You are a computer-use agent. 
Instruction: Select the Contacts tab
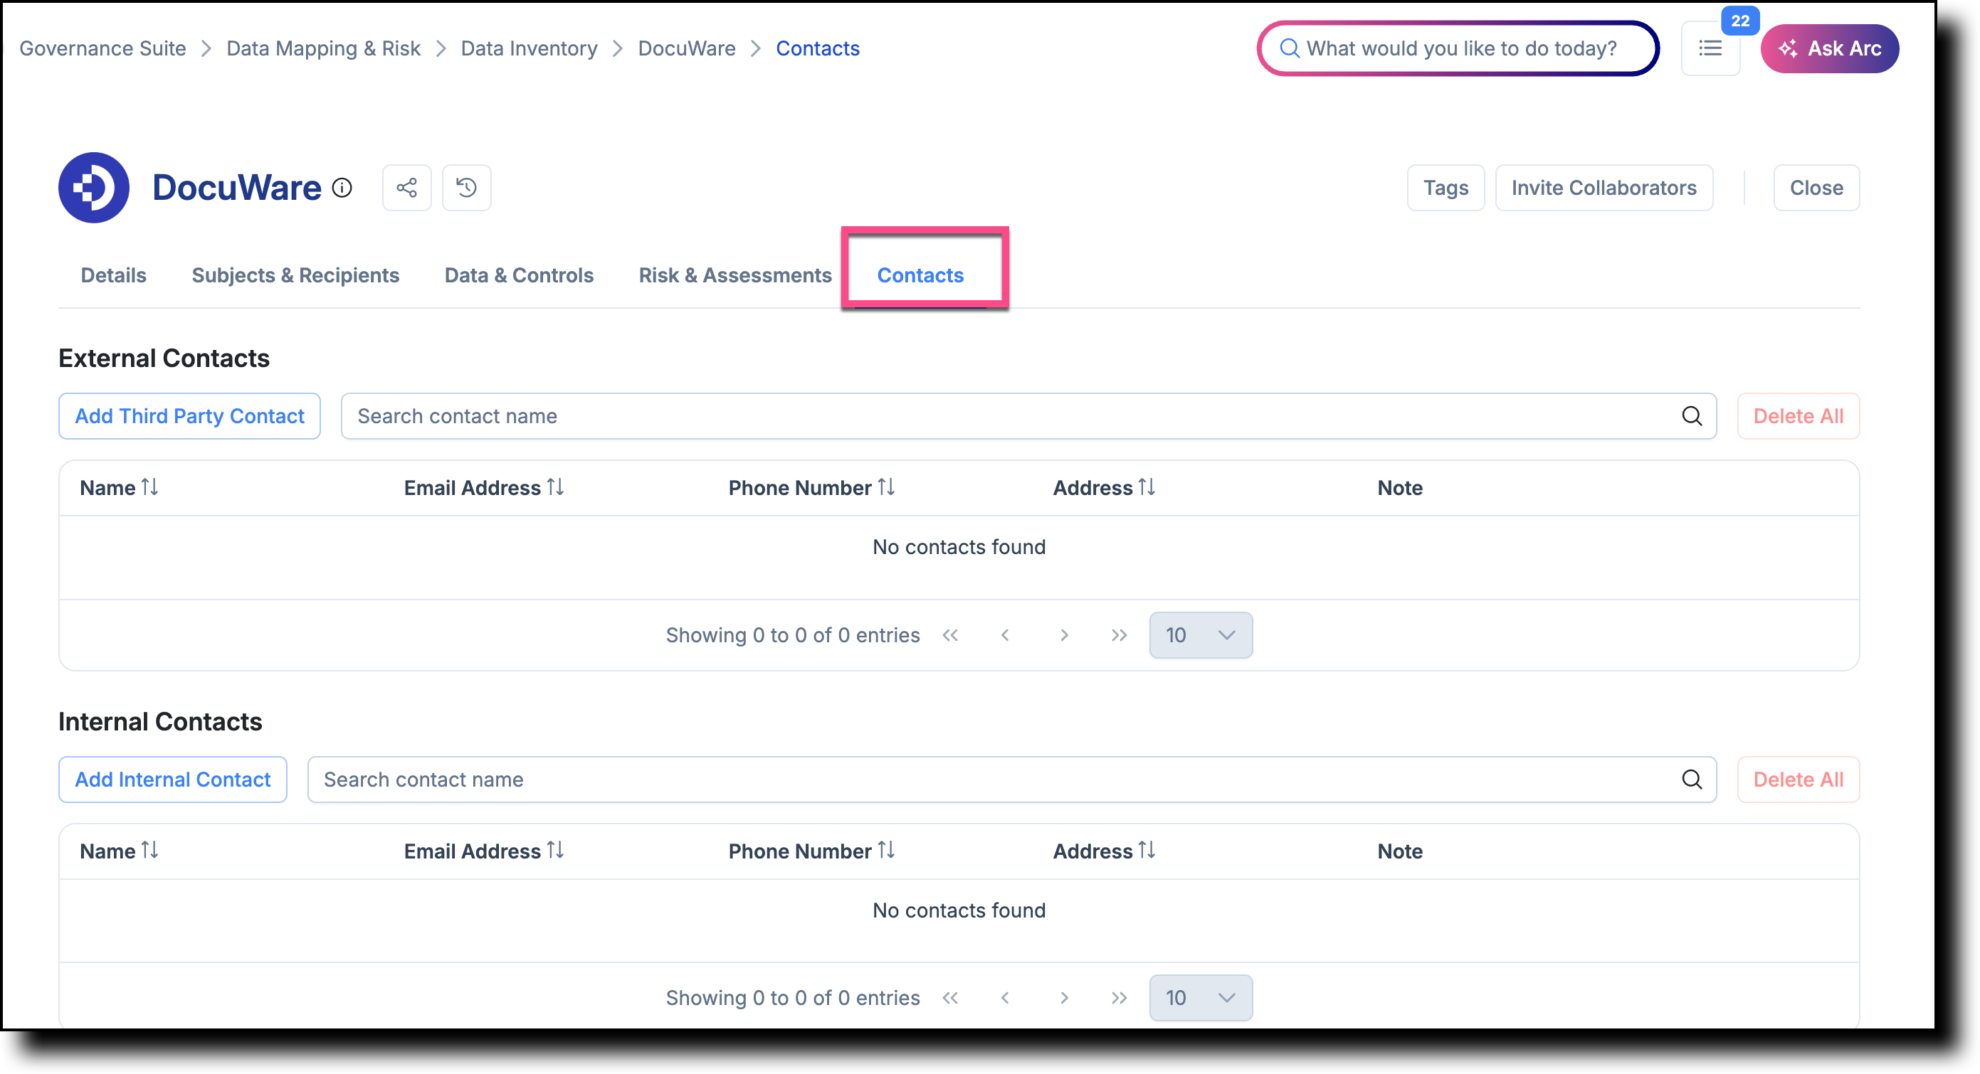click(x=920, y=275)
